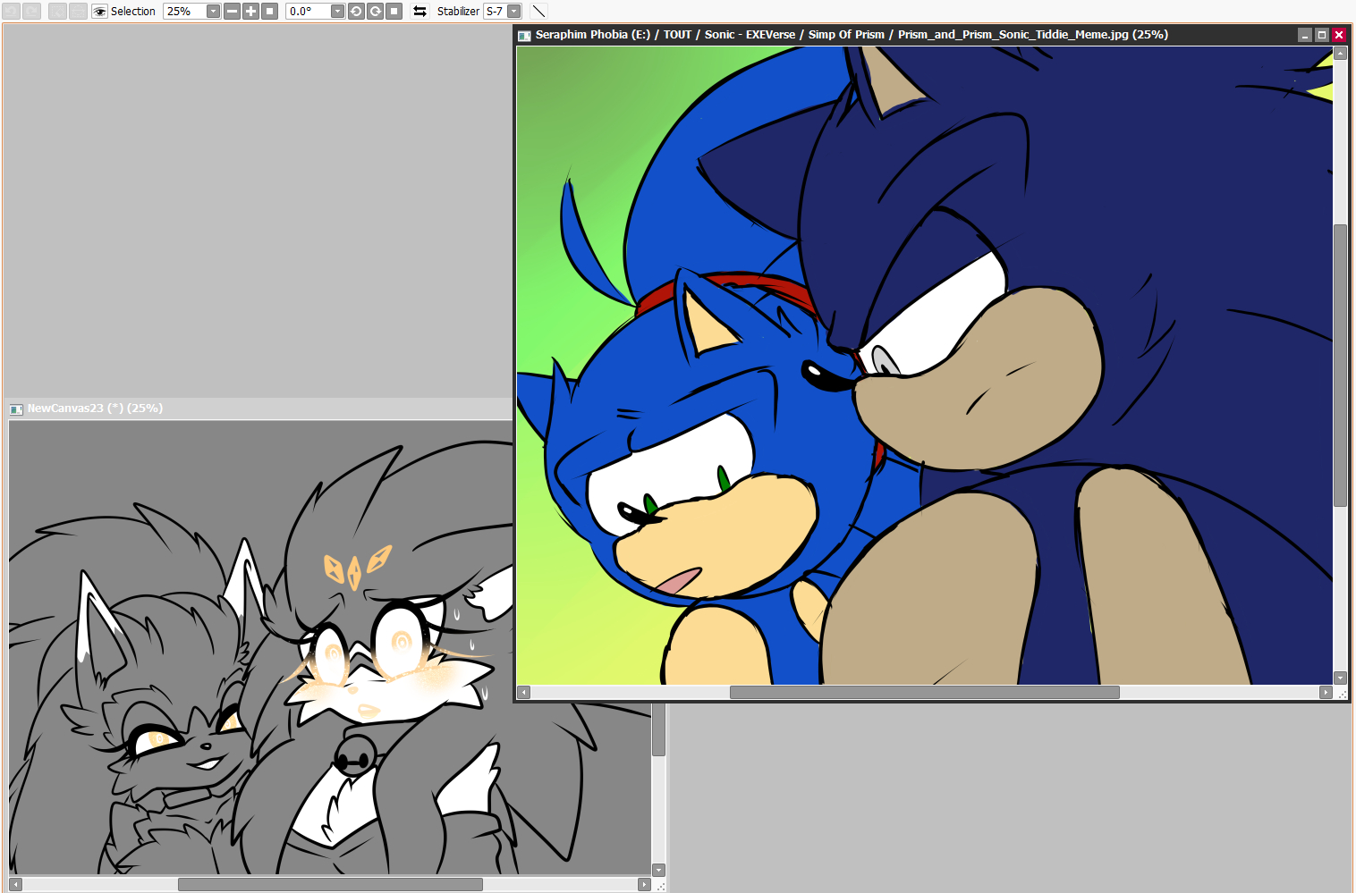Click the NewCanvas23 horizontal scrollbar thumb

(x=329, y=885)
